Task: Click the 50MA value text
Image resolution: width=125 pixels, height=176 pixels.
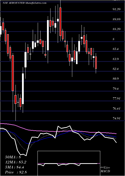Action: pyautogui.click(x=13, y=157)
